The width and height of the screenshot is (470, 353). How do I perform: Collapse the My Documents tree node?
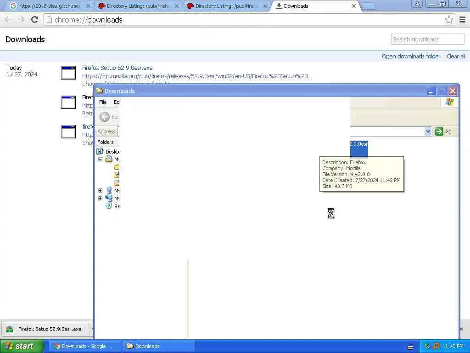101,159
